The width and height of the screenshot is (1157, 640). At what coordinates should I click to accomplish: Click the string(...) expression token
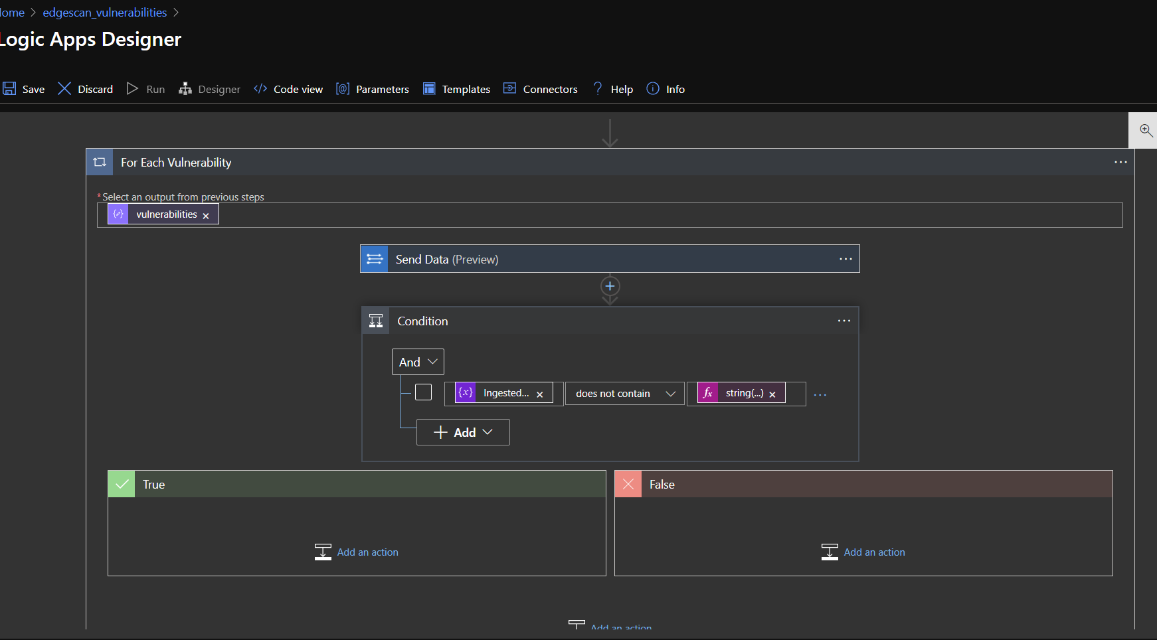(741, 392)
